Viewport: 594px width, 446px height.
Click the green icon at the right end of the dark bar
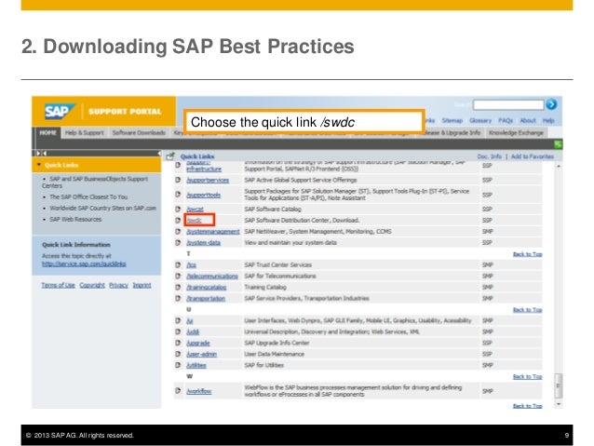coord(558,144)
